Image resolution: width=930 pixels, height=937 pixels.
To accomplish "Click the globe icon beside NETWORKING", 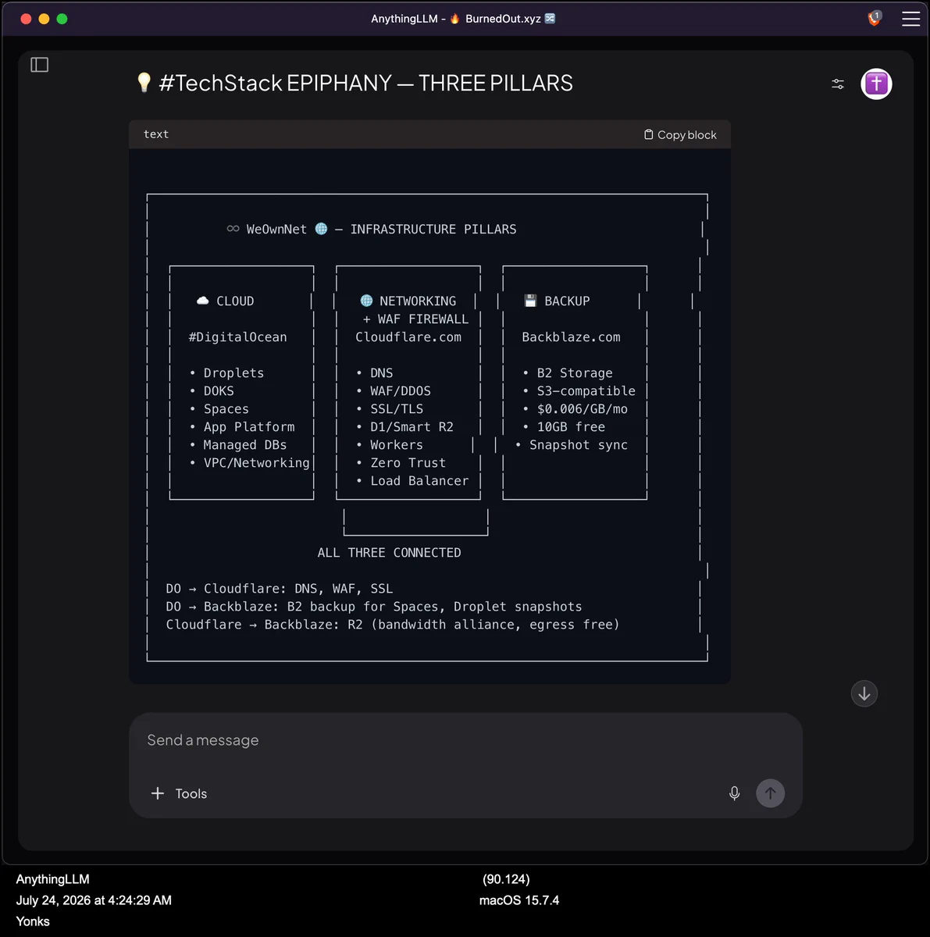I will [x=366, y=301].
